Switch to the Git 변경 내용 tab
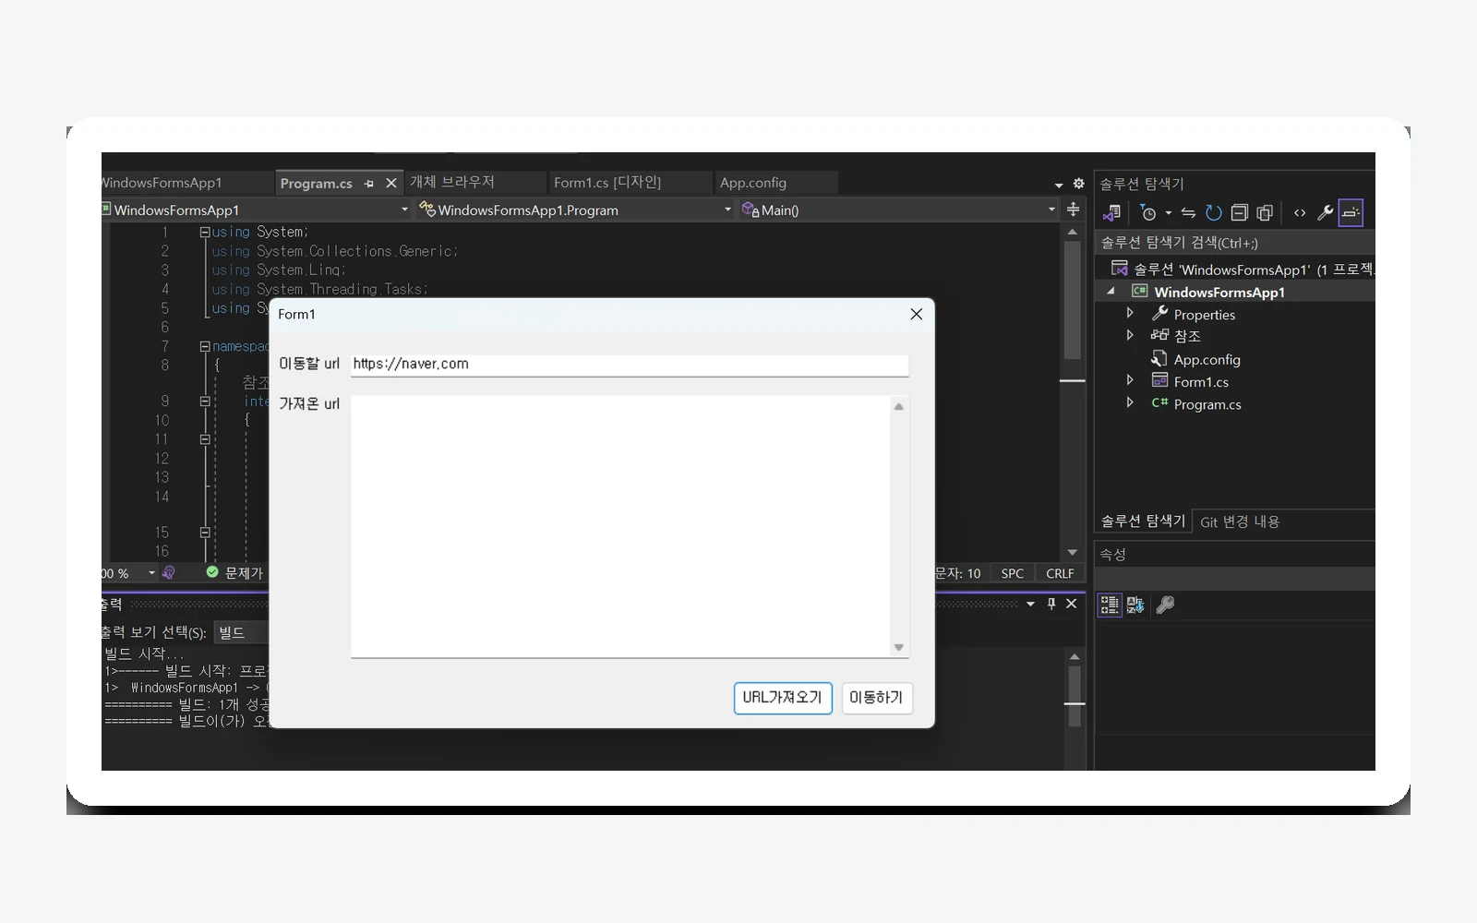 point(1240,521)
